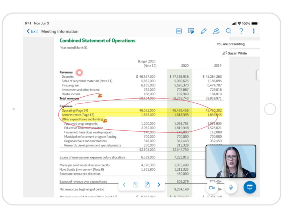Open the notes editor icon
Viewport: 283px width, 218px height.
tap(191, 31)
